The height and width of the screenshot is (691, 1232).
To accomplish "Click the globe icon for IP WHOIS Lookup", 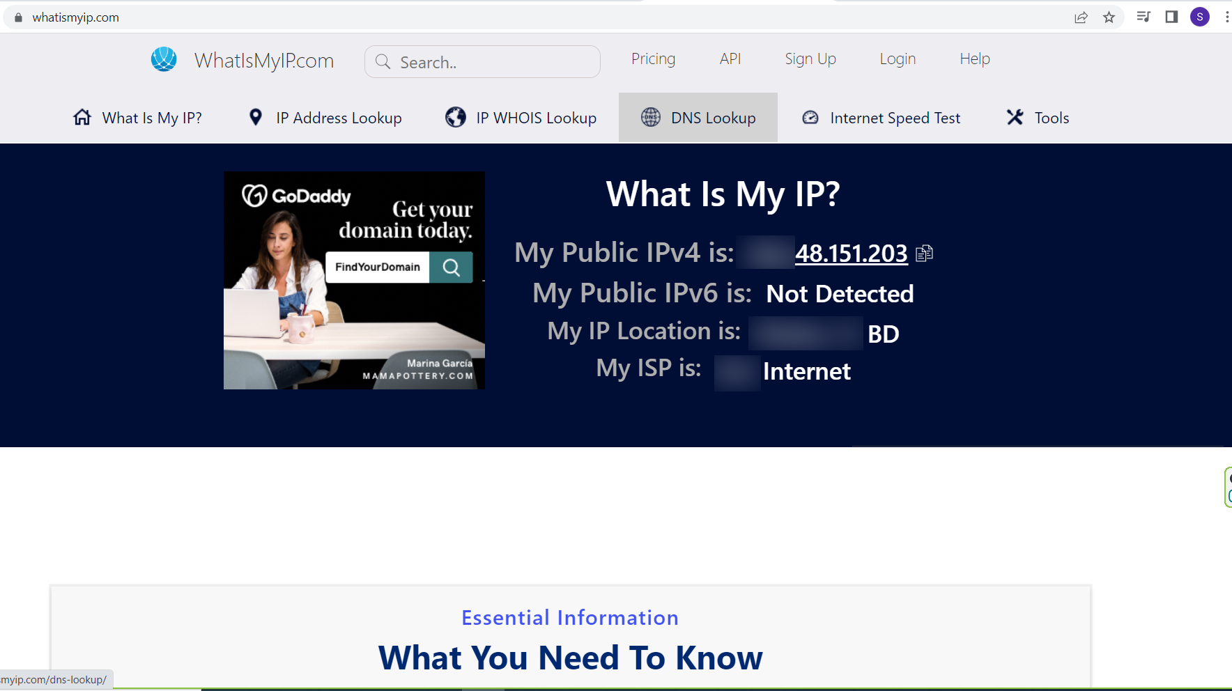I will [456, 117].
